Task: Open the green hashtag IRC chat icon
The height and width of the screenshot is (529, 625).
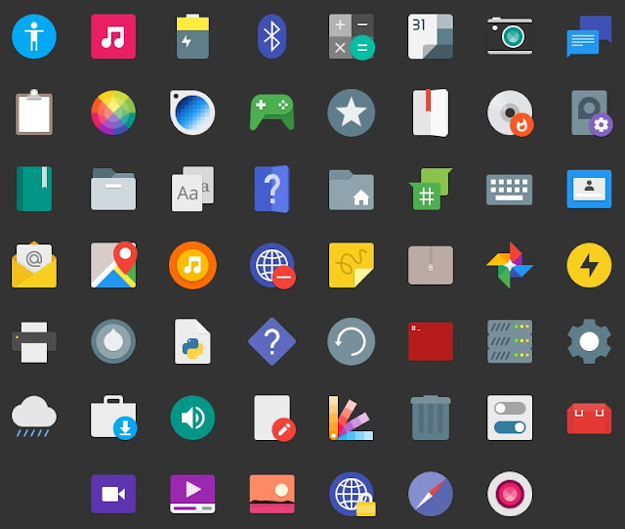Action: 431,189
